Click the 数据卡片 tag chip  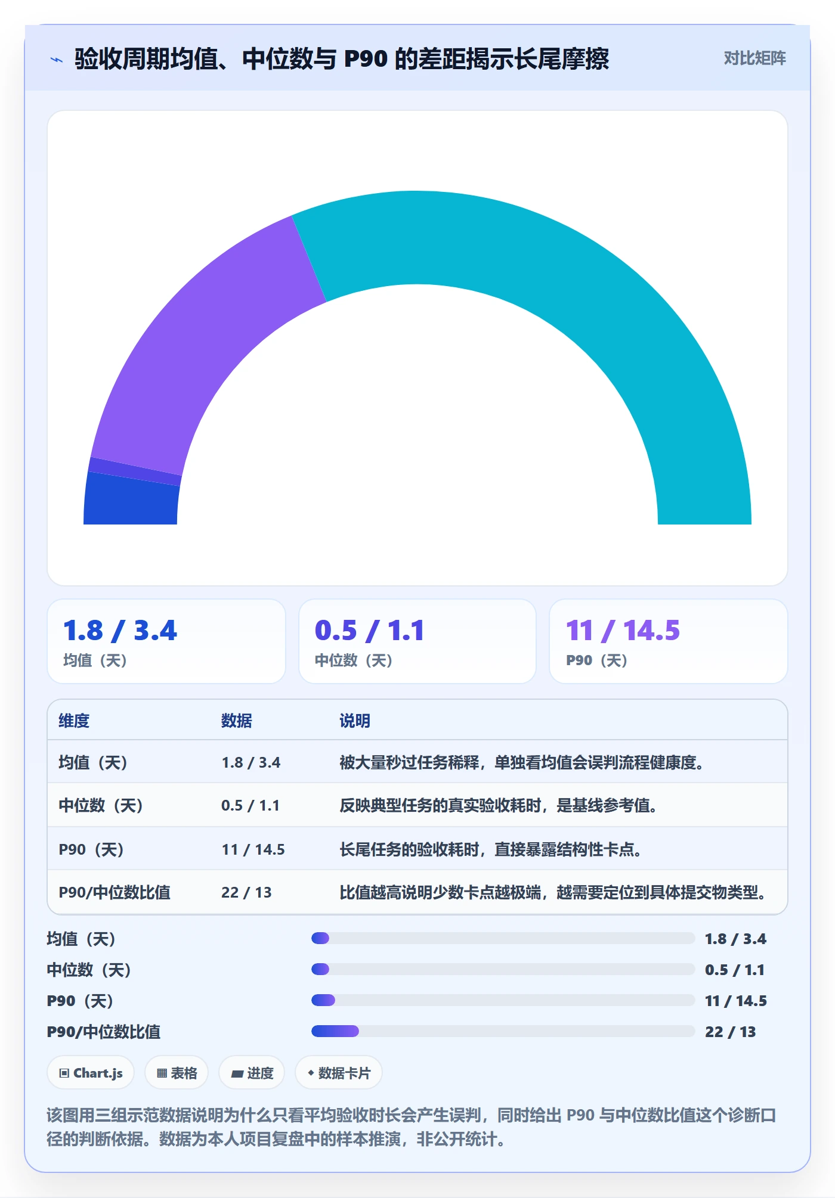339,1073
